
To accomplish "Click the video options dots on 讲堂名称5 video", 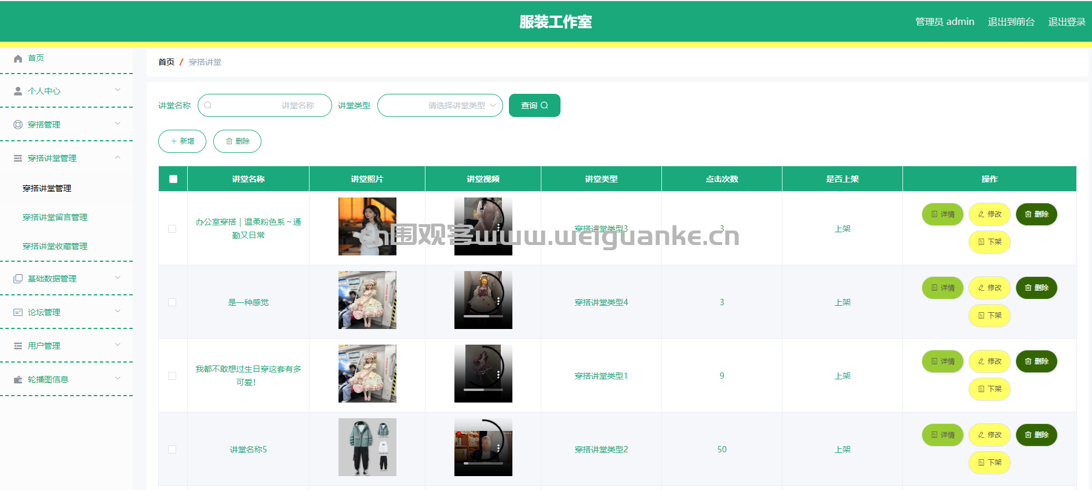I will pos(498,448).
